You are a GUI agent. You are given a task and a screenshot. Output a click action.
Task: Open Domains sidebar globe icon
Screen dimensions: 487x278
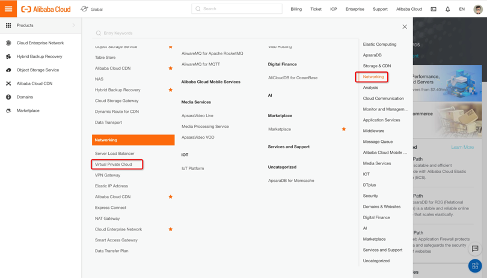[x=8, y=97]
